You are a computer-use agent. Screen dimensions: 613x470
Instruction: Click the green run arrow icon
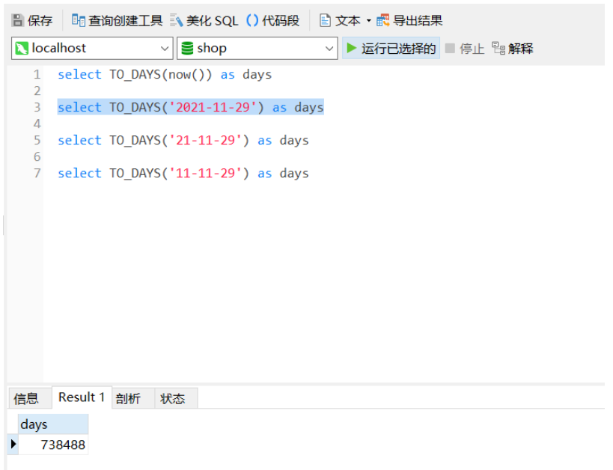[x=352, y=48]
